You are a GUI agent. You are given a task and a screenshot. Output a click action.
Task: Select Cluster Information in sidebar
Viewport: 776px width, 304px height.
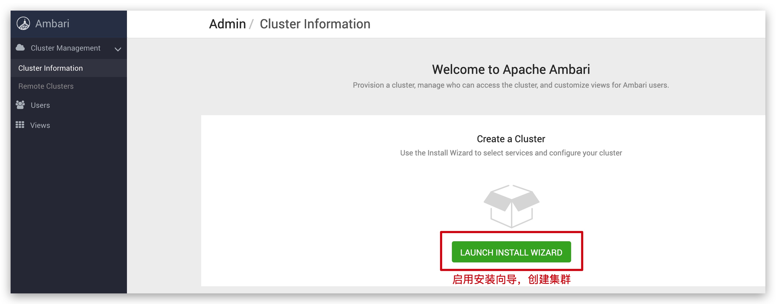click(x=69, y=68)
